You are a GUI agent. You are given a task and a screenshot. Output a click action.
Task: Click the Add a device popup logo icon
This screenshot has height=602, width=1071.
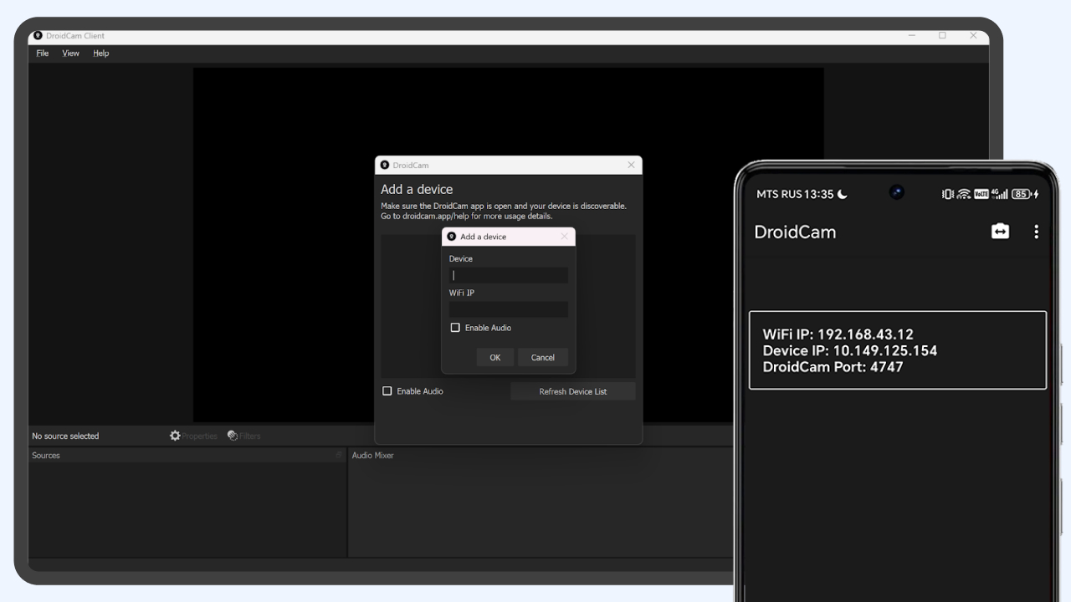coord(452,237)
